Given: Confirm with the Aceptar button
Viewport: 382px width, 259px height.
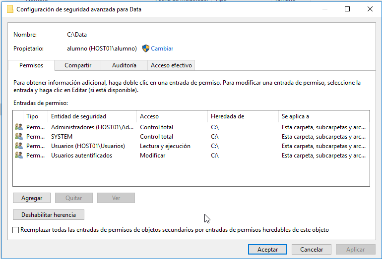Looking at the screenshot, I should pyautogui.click(x=267, y=250).
